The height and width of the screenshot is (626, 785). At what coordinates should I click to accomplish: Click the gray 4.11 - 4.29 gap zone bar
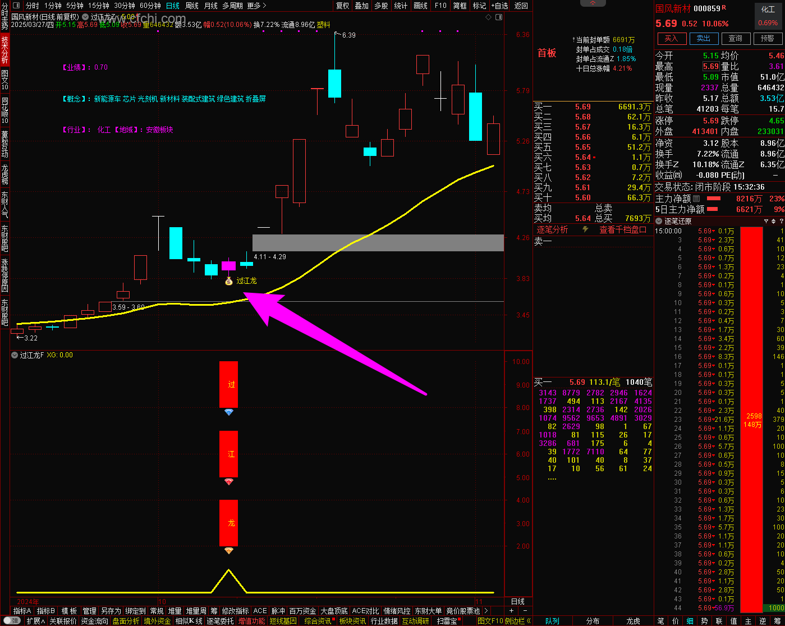(378, 243)
